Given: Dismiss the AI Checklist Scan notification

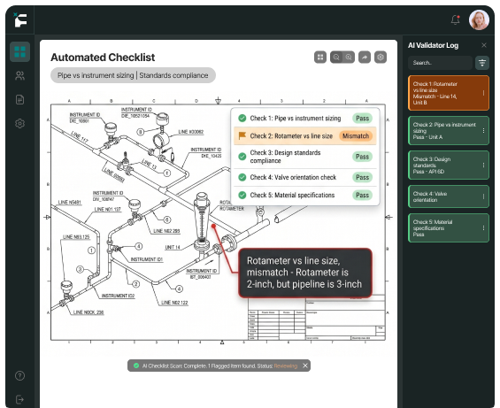Looking at the screenshot, I should [x=305, y=366].
